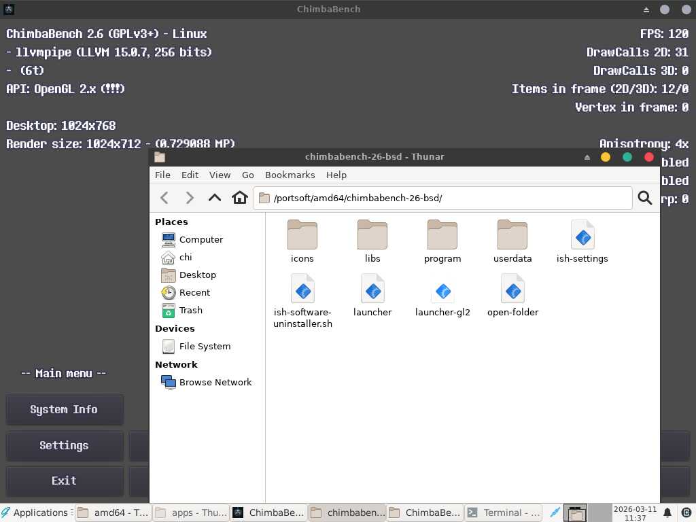Open the Applications menu in the panel

click(35, 512)
